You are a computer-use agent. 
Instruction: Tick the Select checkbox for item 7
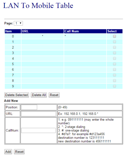[114, 75]
